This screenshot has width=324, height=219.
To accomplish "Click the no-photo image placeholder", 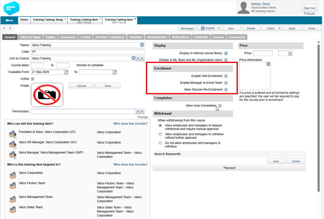I will pyautogui.click(x=47, y=95).
